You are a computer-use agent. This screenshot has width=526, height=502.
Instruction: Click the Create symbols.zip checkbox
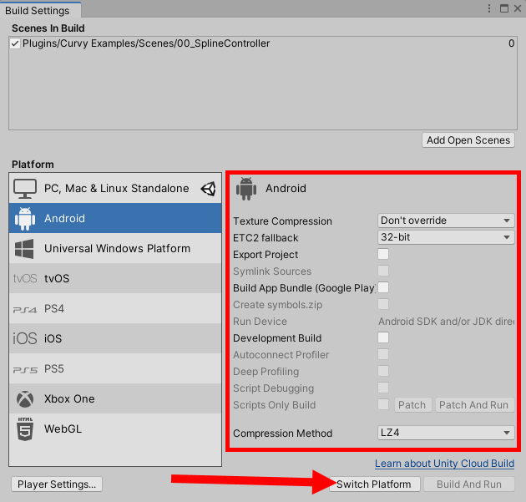point(383,304)
